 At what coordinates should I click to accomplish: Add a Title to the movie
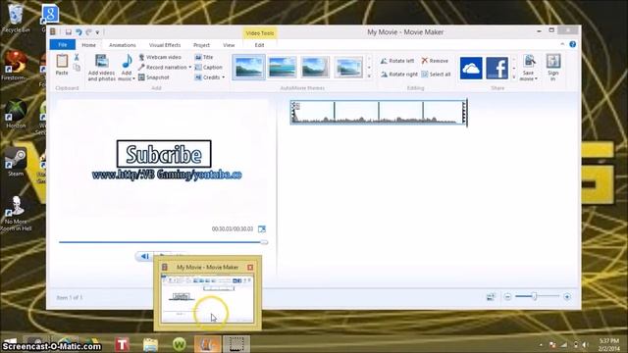tap(204, 57)
